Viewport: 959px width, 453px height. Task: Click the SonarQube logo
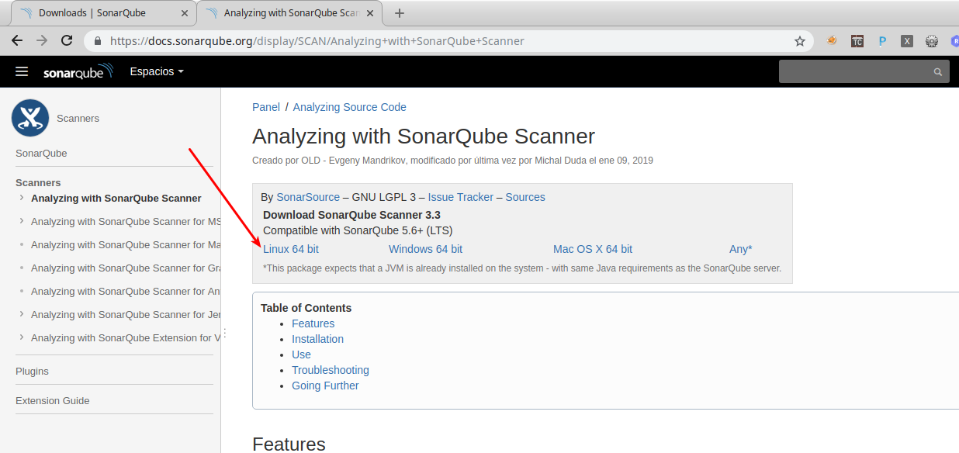pyautogui.click(x=78, y=72)
